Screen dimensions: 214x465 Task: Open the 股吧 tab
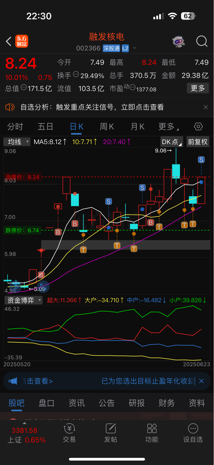[17, 403]
